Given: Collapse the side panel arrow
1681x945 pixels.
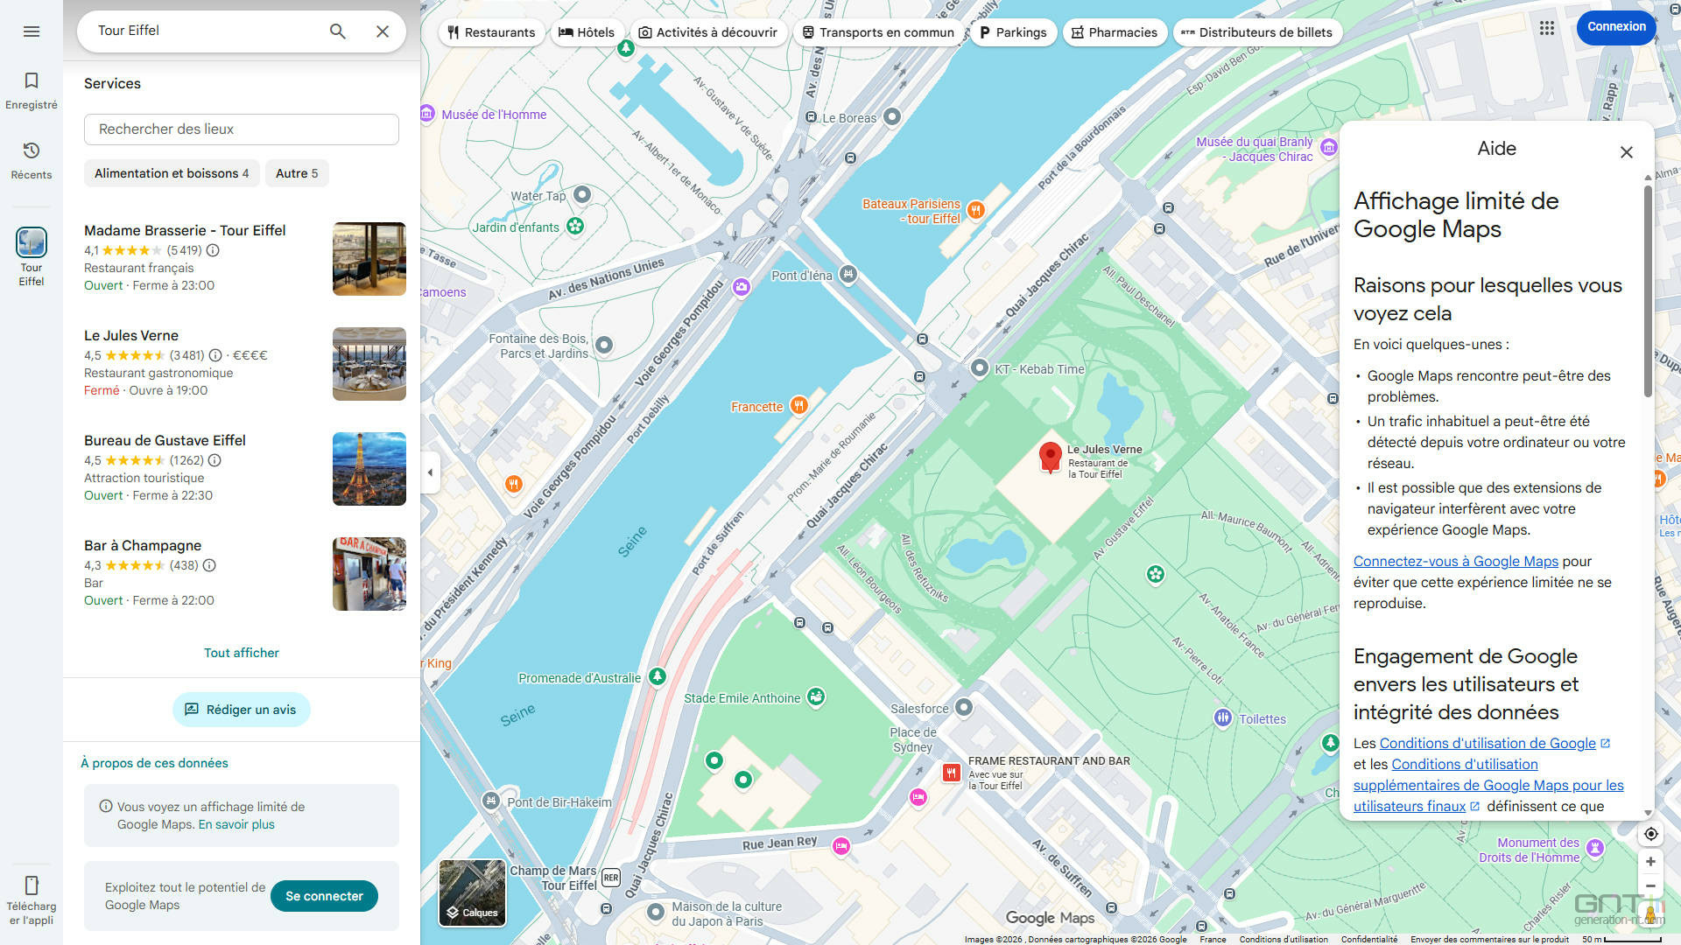Looking at the screenshot, I should [x=430, y=472].
